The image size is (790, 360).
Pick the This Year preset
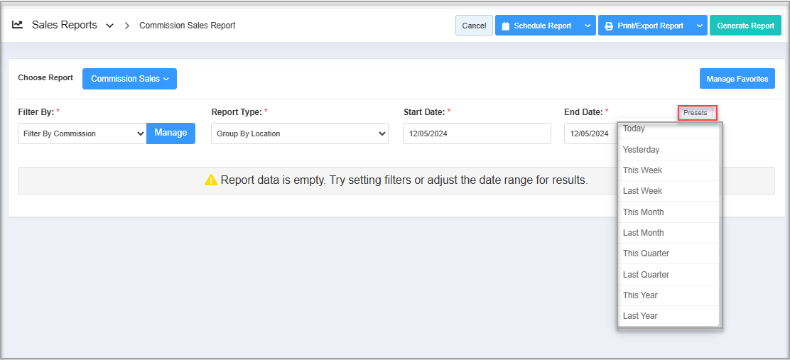640,295
